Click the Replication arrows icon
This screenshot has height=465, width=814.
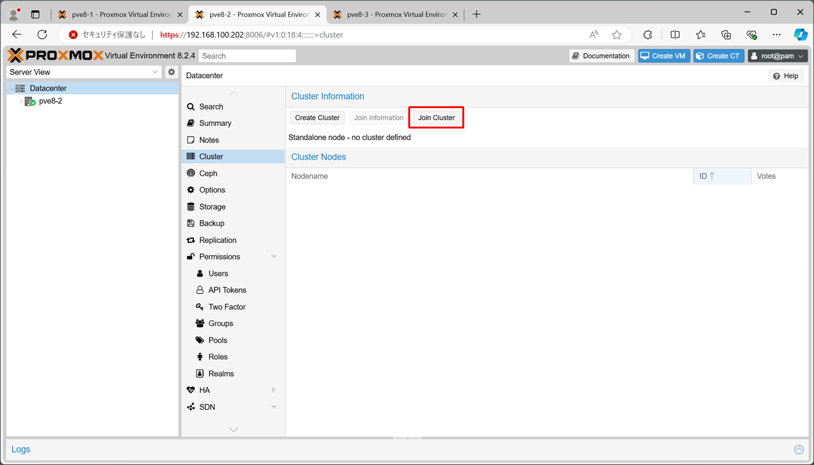click(x=191, y=240)
